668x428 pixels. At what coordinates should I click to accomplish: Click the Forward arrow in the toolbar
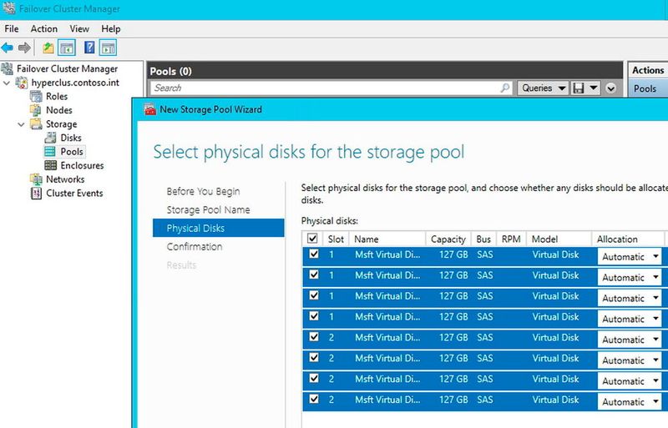point(24,48)
